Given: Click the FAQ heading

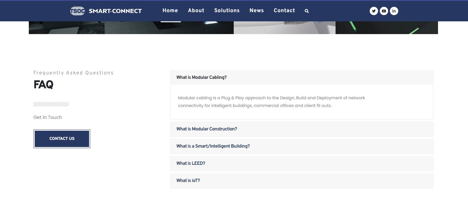Looking at the screenshot, I should pyautogui.click(x=43, y=85).
